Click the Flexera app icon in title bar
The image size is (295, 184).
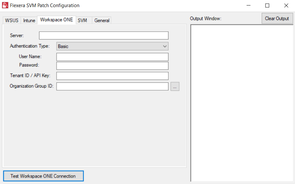point(5,5)
